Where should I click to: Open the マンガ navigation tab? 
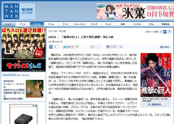pyautogui.click(x=37, y=24)
